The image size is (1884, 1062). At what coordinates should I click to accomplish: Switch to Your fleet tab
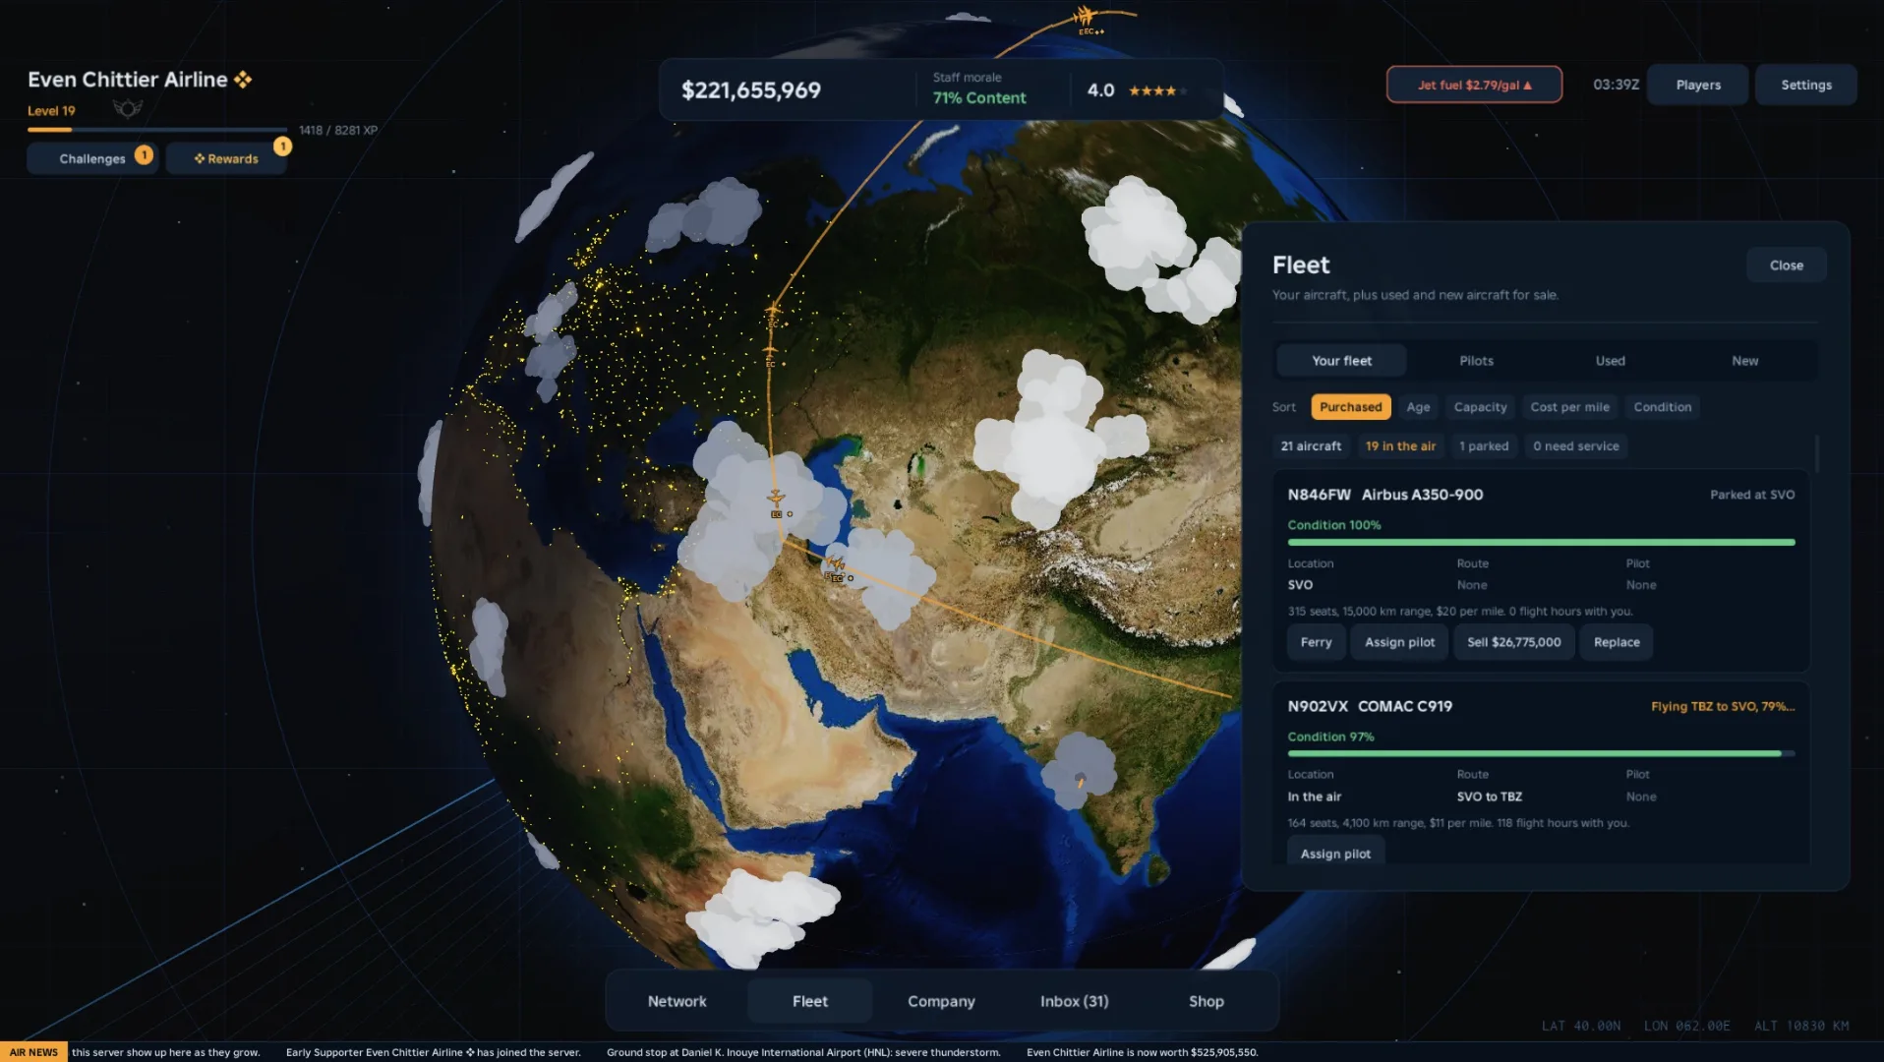[1341, 361]
